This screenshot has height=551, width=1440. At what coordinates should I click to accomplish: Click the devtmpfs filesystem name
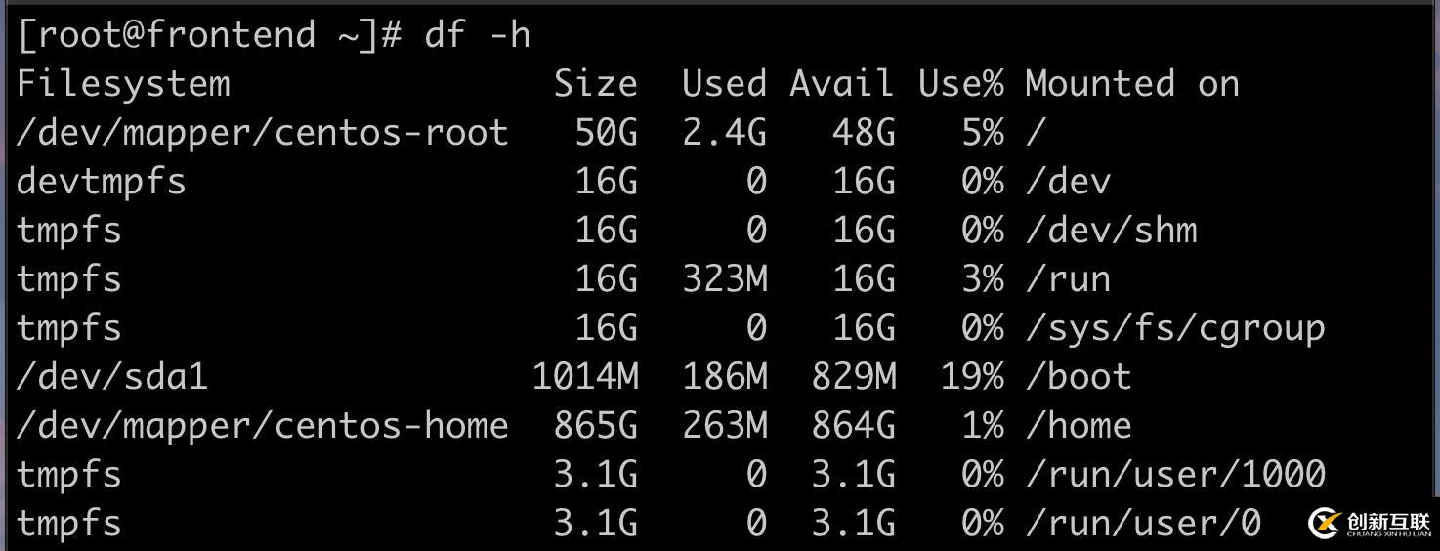pyautogui.click(x=102, y=182)
